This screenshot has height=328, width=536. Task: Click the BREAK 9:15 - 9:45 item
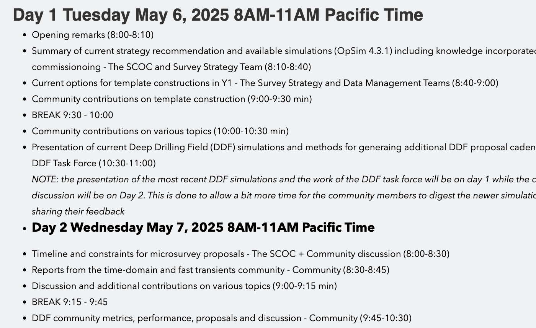pos(70,302)
